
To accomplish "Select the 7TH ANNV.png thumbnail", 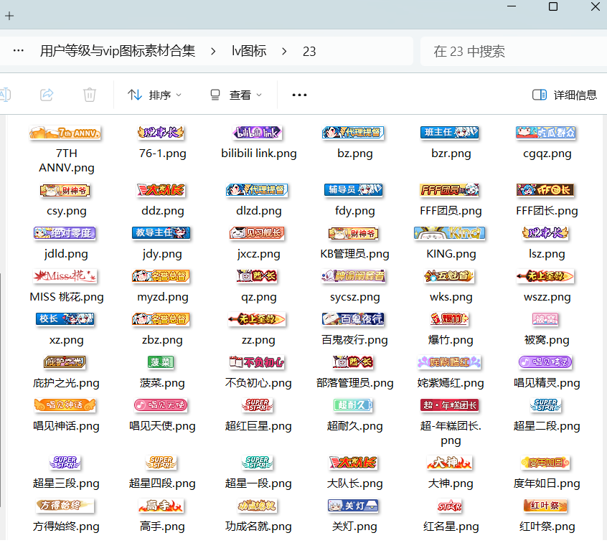I will [x=65, y=133].
